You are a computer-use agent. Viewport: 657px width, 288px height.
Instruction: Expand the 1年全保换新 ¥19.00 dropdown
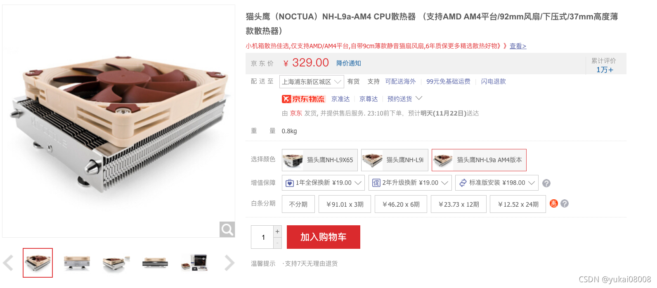point(323,183)
